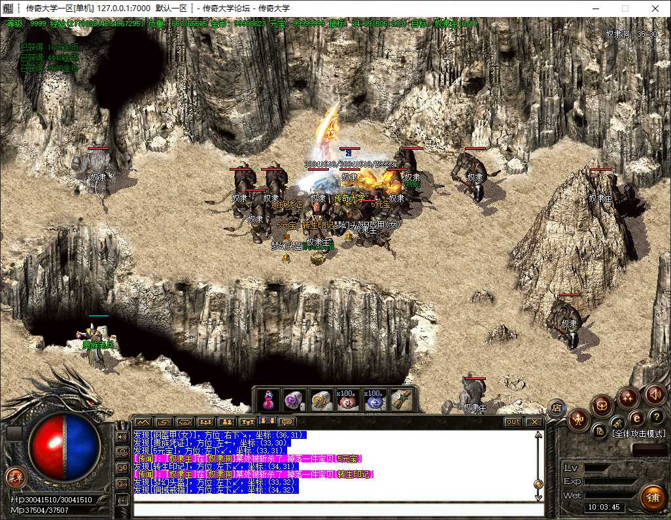This screenshot has width=671, height=520.
Task: Use the red potion gourd in quick slot
Action: pos(268,400)
